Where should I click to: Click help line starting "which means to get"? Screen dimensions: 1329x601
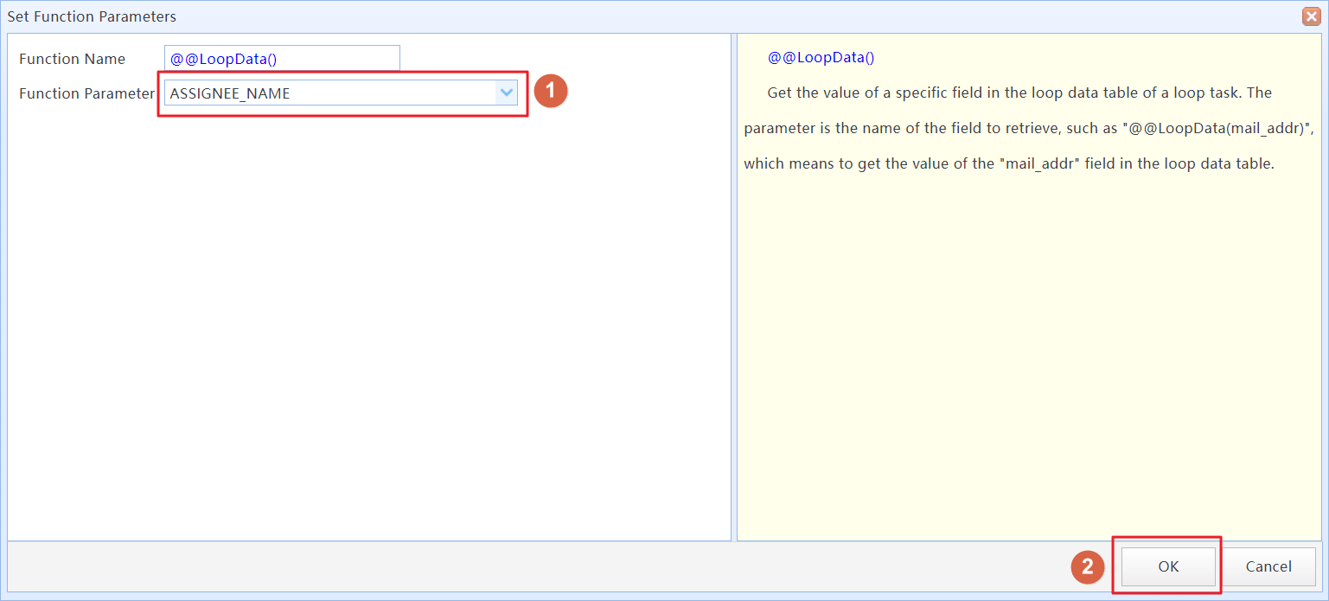[1009, 163]
